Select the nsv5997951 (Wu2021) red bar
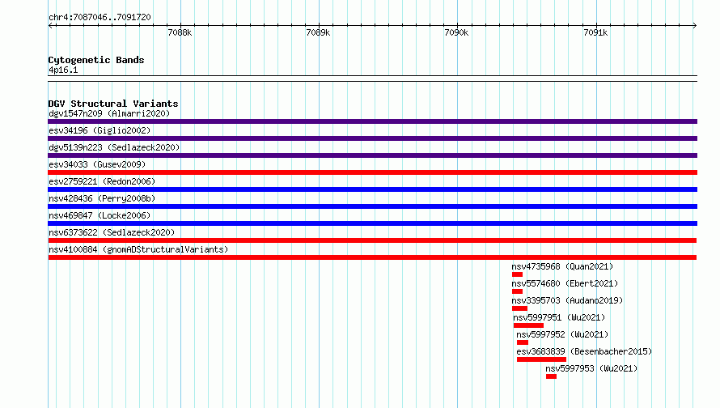This screenshot has width=720, height=408. pyautogui.click(x=528, y=325)
